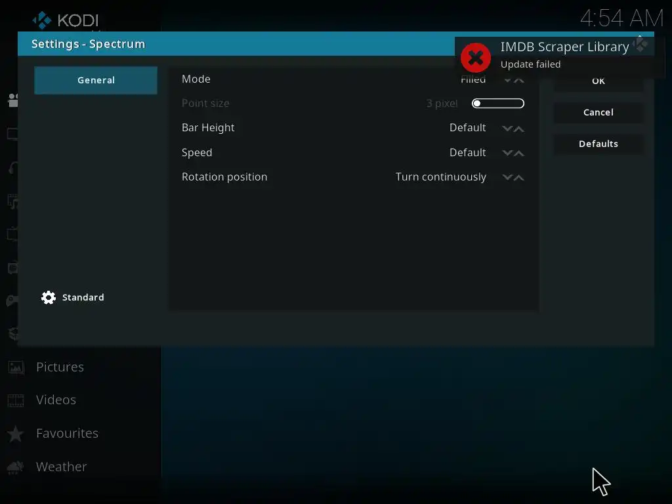The height and width of the screenshot is (504, 672).
Task: Click the Cancel button
Action: 598,112
